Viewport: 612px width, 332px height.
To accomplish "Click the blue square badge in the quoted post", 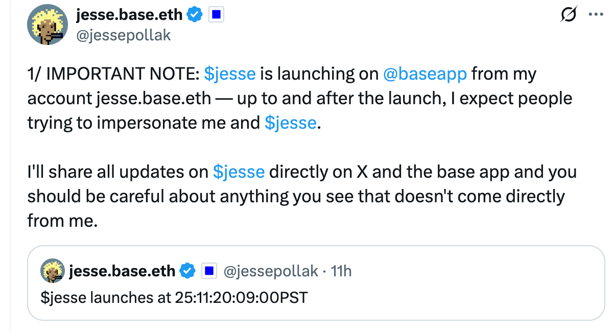I will click(209, 271).
